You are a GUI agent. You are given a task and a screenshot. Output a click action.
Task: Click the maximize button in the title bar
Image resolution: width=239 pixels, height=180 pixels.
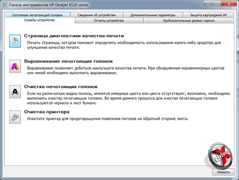pos(217,3)
